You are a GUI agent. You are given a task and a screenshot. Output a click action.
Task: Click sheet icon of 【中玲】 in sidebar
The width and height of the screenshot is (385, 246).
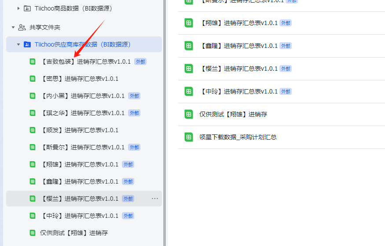click(x=33, y=216)
